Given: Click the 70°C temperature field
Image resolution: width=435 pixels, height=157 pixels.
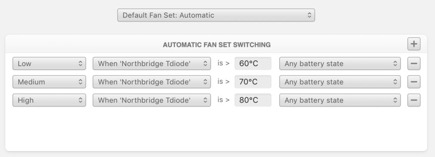Looking at the screenshot, I should tap(253, 82).
